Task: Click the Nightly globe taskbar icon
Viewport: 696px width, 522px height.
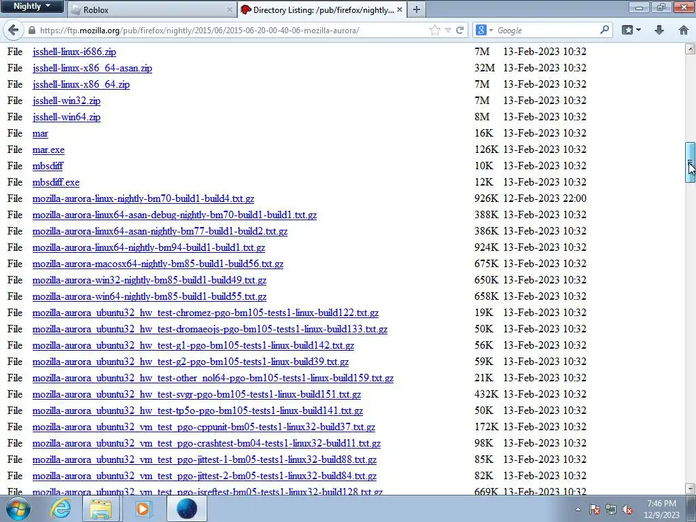Action: (x=187, y=508)
